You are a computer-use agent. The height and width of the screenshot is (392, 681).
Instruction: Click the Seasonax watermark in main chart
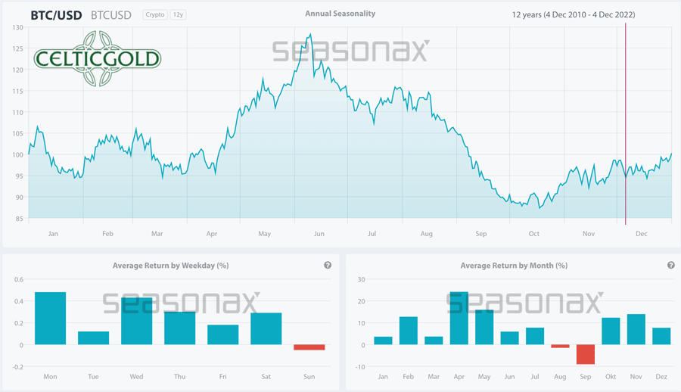point(350,51)
